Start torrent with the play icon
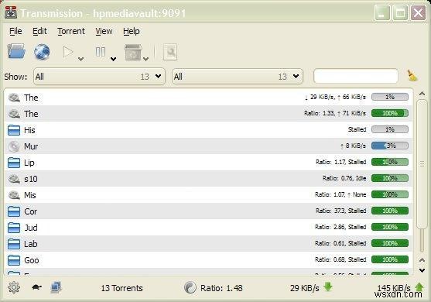Viewport: 431px width, 302px height. pos(67,52)
